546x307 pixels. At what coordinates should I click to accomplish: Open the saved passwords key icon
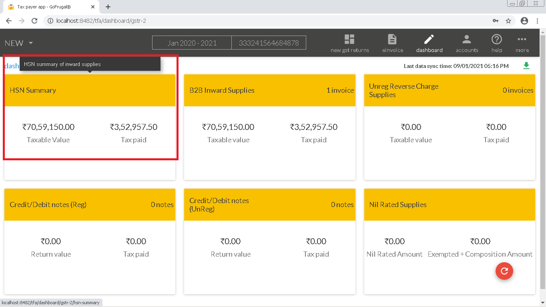click(x=496, y=21)
